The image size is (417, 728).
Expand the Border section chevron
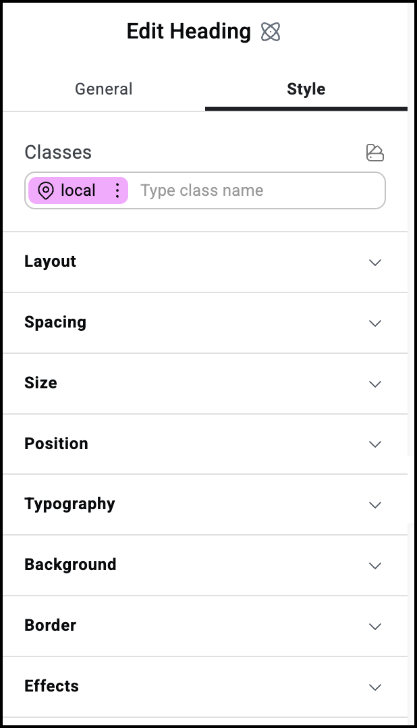[x=375, y=626]
